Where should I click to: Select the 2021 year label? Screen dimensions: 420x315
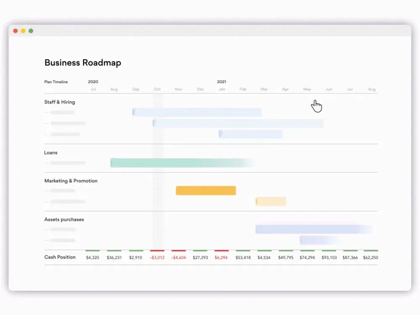coord(221,82)
